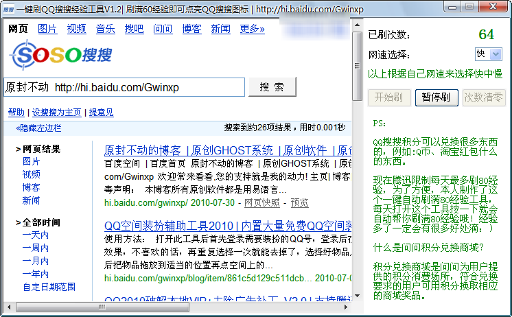This screenshot has width=512, height=317.
Task: Click the 开始刷 button
Action: tap(389, 97)
